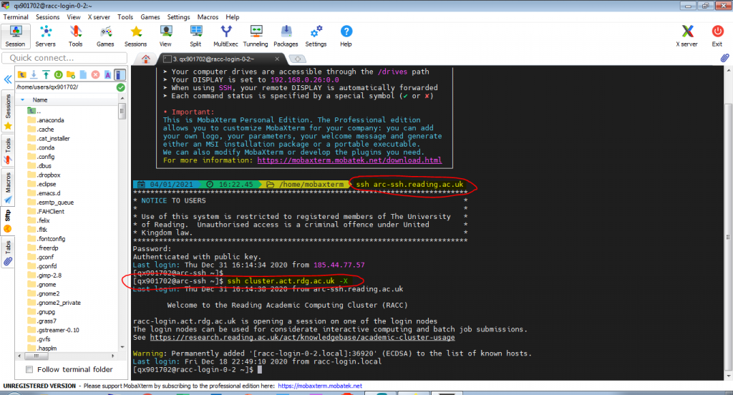Viewport: 733px width, 395px height.
Task: Start the X server from the toolbar
Action: click(x=687, y=35)
